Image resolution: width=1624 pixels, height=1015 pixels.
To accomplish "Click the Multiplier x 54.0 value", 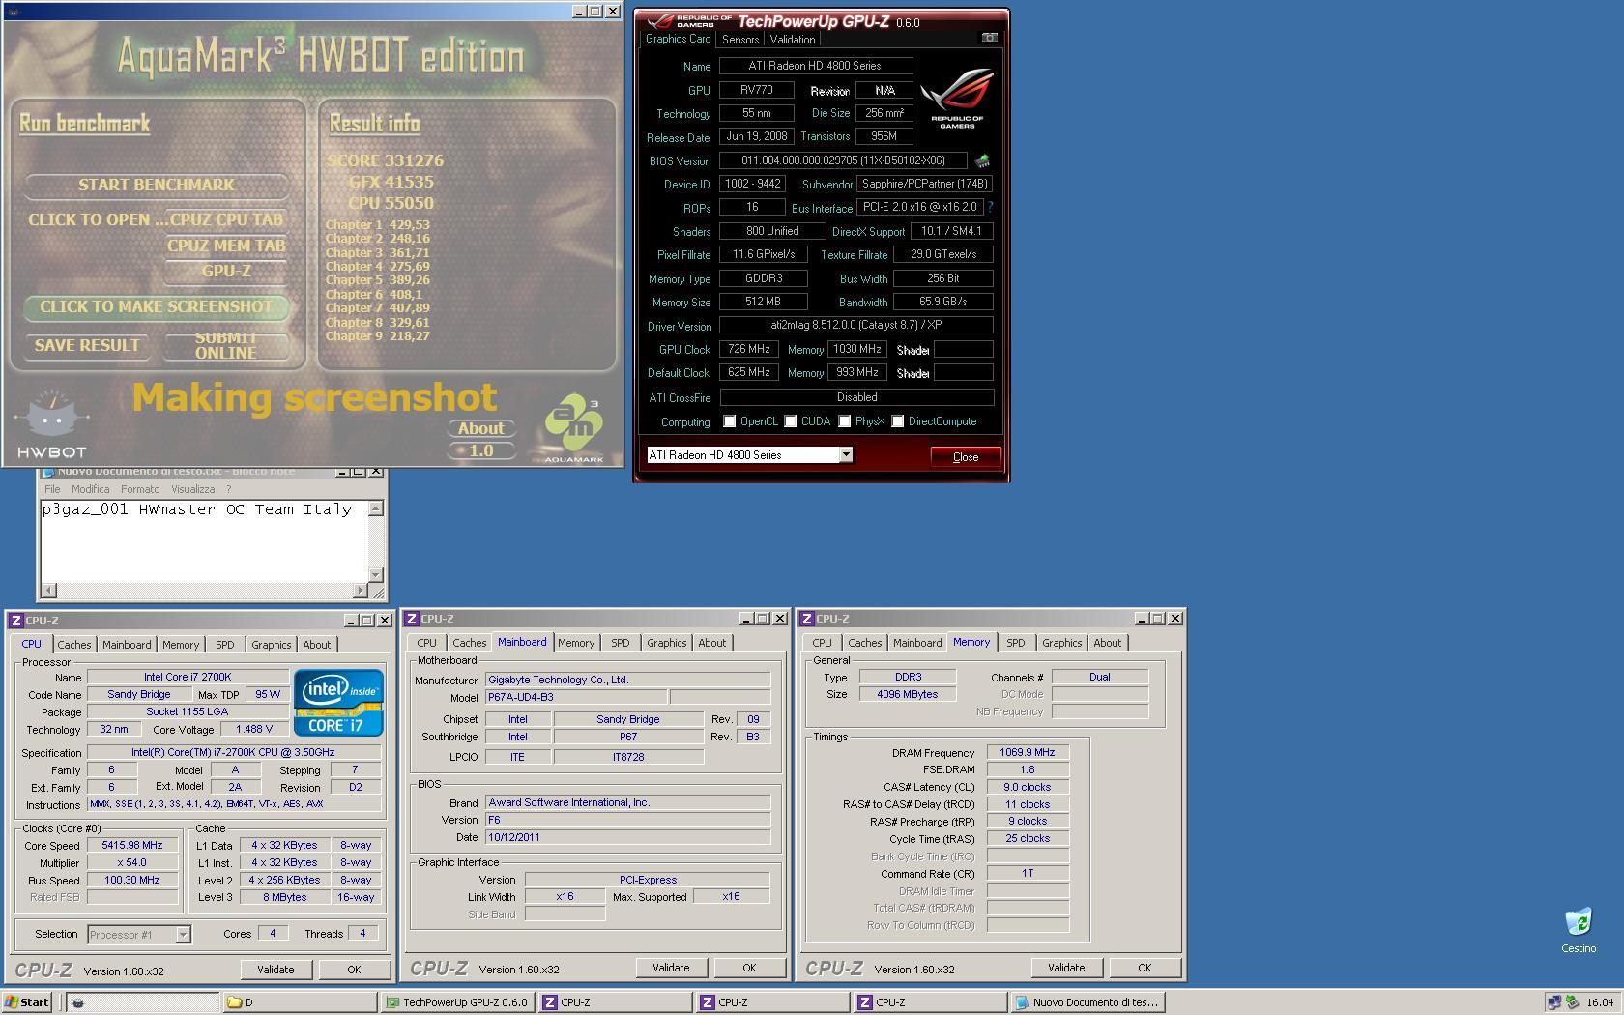I will pyautogui.click(x=132, y=862).
